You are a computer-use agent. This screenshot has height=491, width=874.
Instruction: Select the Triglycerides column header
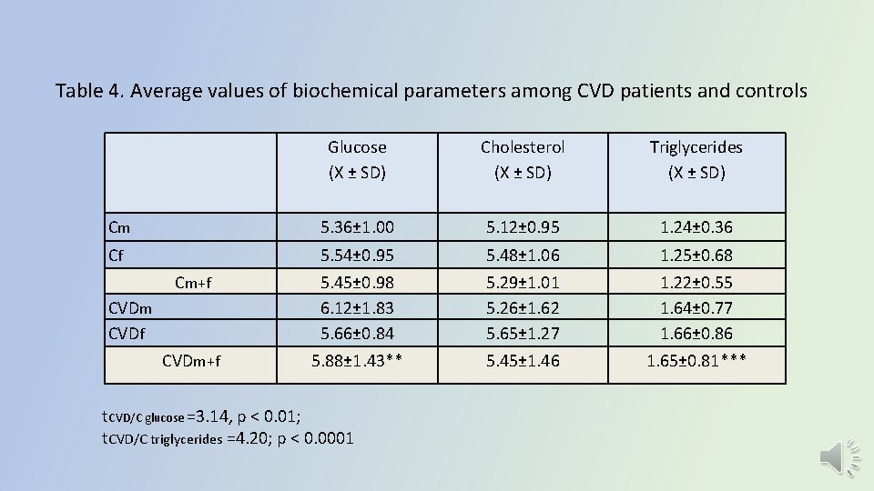pos(696,159)
